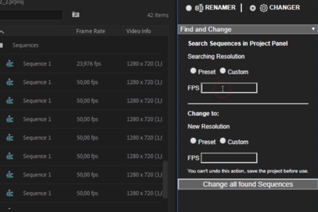Focus the FPS field under Searching Resolution
This screenshot has width=318, height=212.
(229, 88)
